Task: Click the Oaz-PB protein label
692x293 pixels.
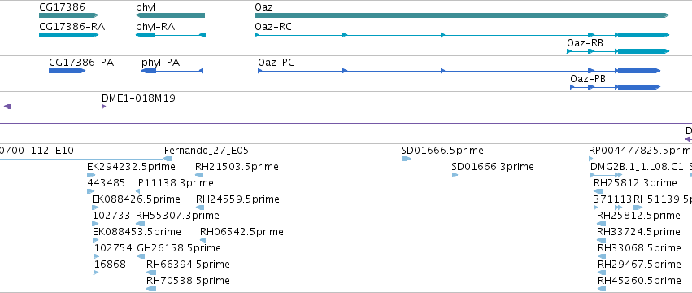Action: (x=588, y=79)
